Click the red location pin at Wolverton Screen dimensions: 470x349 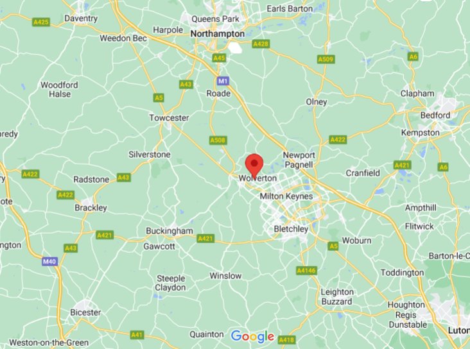[x=254, y=166]
